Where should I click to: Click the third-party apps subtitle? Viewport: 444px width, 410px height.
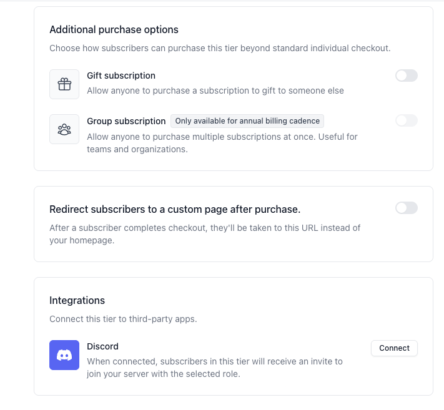tap(123, 319)
